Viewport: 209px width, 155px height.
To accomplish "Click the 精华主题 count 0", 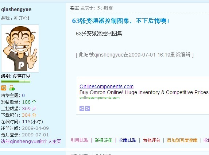I will [23, 96].
